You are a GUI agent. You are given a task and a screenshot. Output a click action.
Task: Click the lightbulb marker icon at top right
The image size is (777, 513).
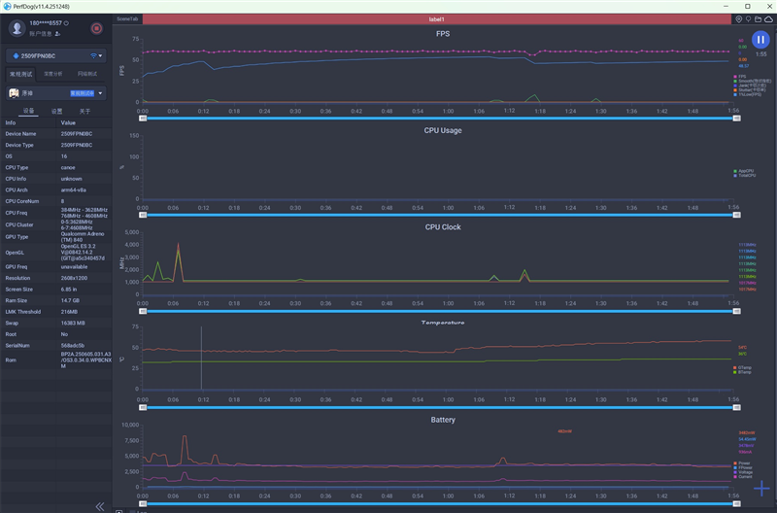tap(748, 18)
